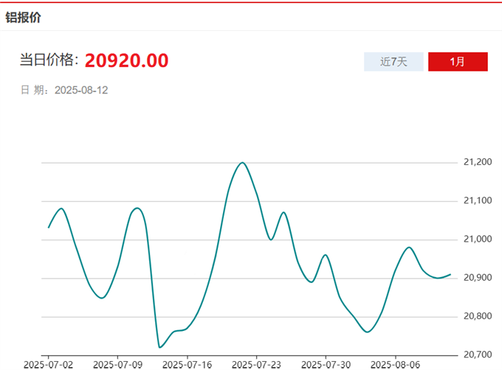Click the 21,000 y-axis value label
This screenshot has width=502, height=370.
point(477,240)
